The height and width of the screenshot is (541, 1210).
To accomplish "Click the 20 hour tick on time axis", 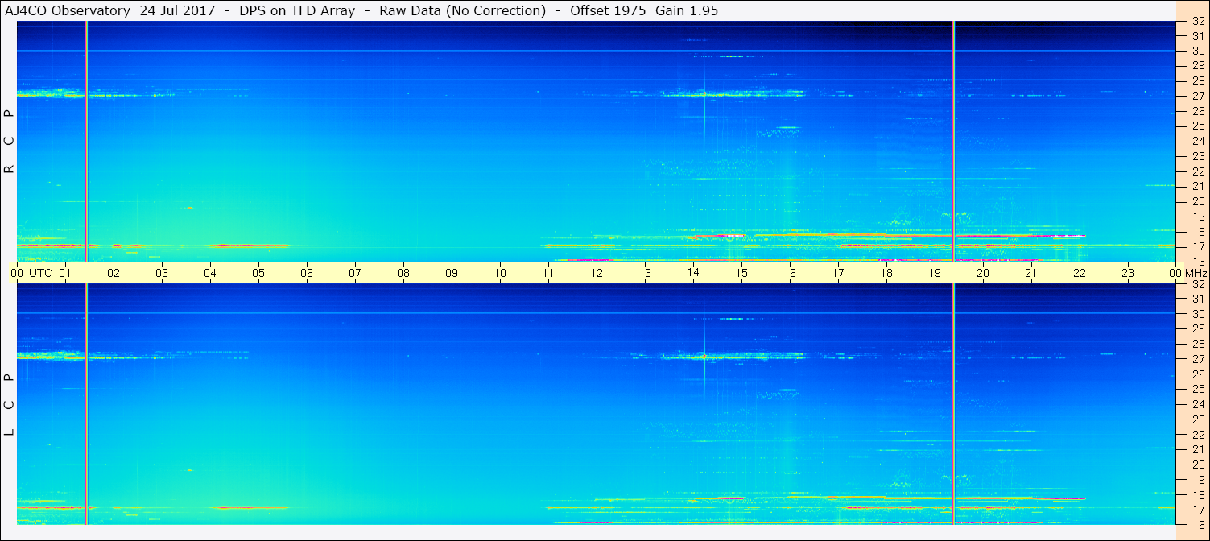I will coord(983,273).
